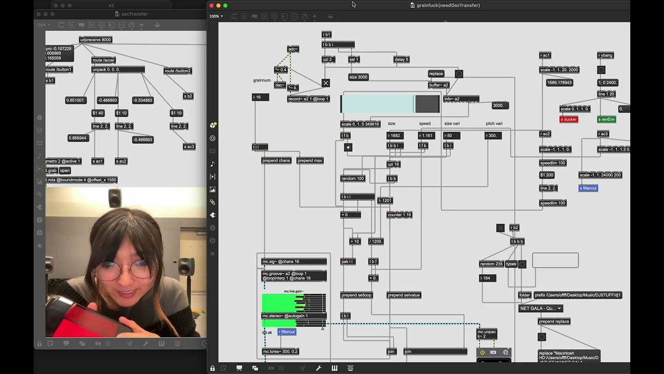The width and height of the screenshot is (664, 374).
Task: Click the s revEnv green send object
Action: (607, 119)
